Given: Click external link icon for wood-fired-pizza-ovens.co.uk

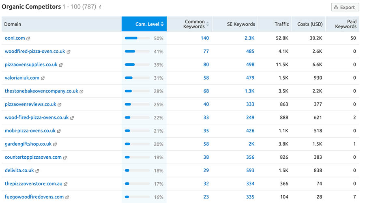Looking at the screenshot, I should (x=72, y=118).
